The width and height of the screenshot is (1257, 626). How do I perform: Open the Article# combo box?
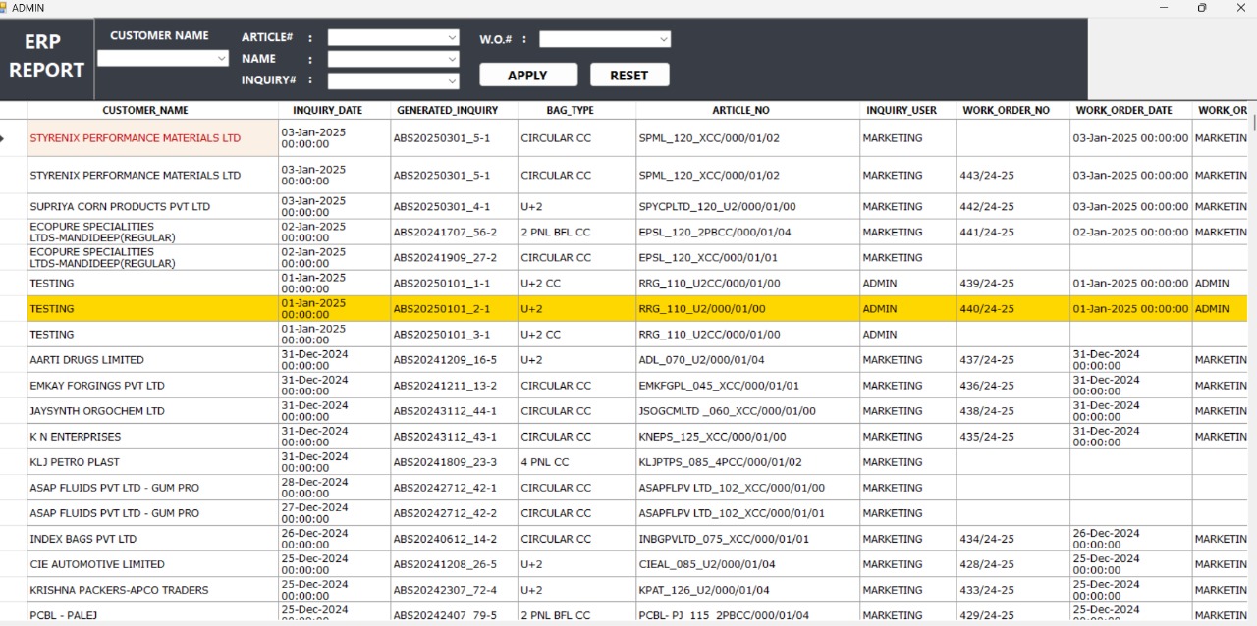(x=393, y=37)
